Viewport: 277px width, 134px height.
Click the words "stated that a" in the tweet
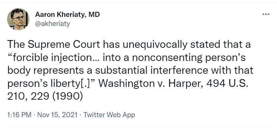[220, 44]
